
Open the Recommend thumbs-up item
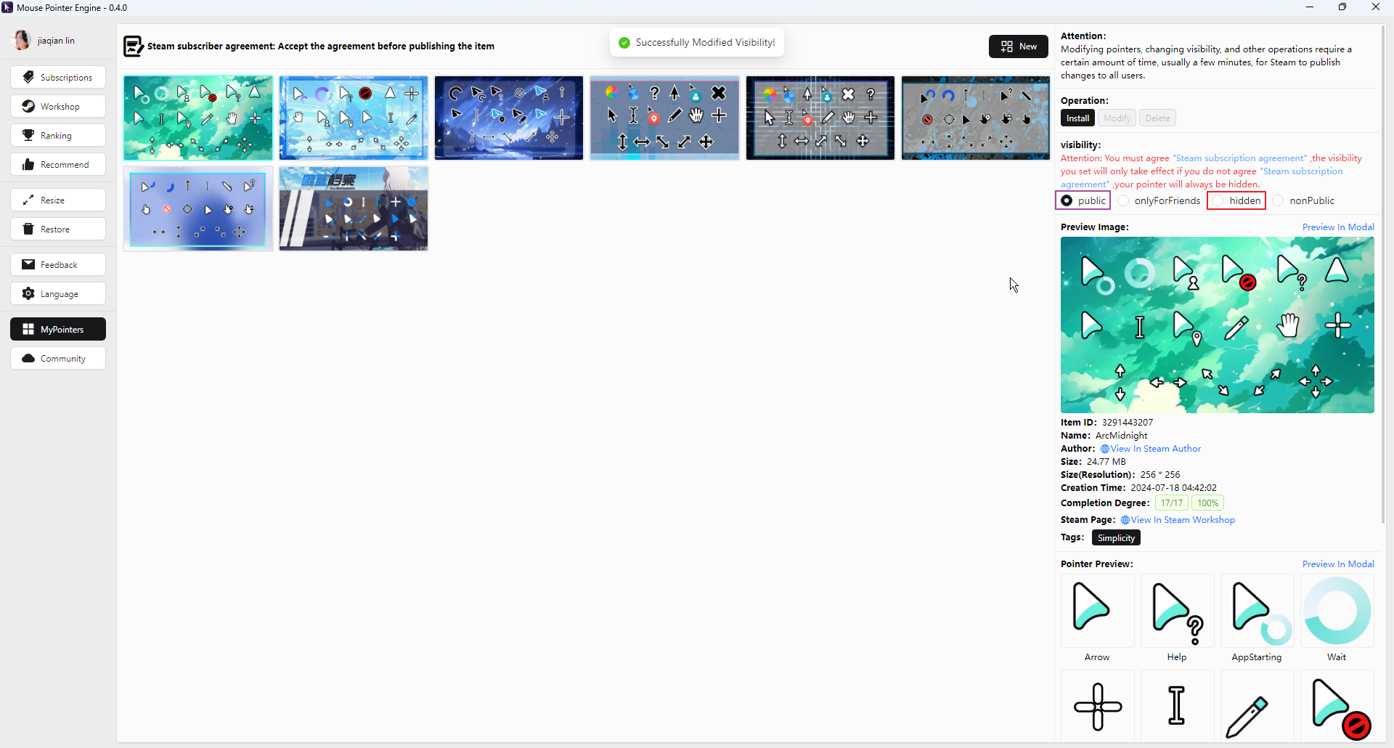coord(58,165)
